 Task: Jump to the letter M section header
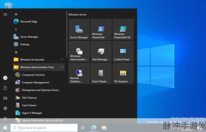click(16, 14)
